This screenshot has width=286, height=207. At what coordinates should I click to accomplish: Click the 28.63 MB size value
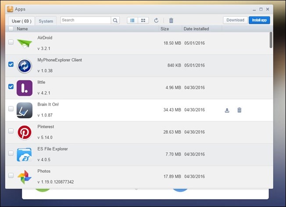click(172, 132)
